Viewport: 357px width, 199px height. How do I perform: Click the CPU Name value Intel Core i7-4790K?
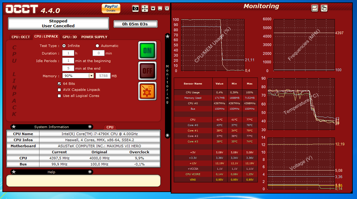(99, 134)
